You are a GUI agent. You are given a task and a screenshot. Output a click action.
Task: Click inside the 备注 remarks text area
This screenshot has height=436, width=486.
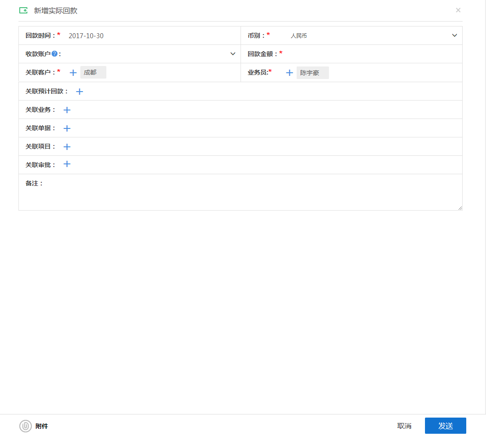pos(241,192)
